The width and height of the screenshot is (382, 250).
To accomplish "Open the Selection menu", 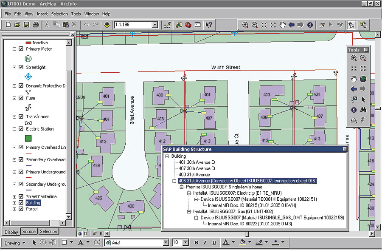I will [x=59, y=14].
